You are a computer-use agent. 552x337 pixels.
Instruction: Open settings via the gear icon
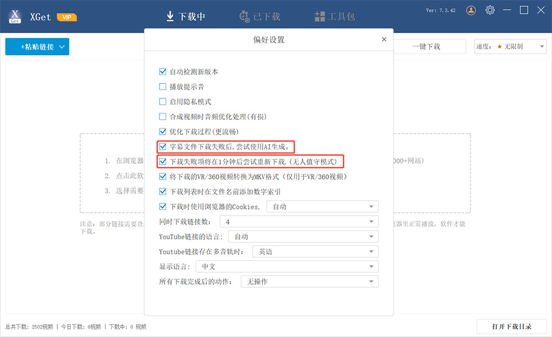coord(490,10)
